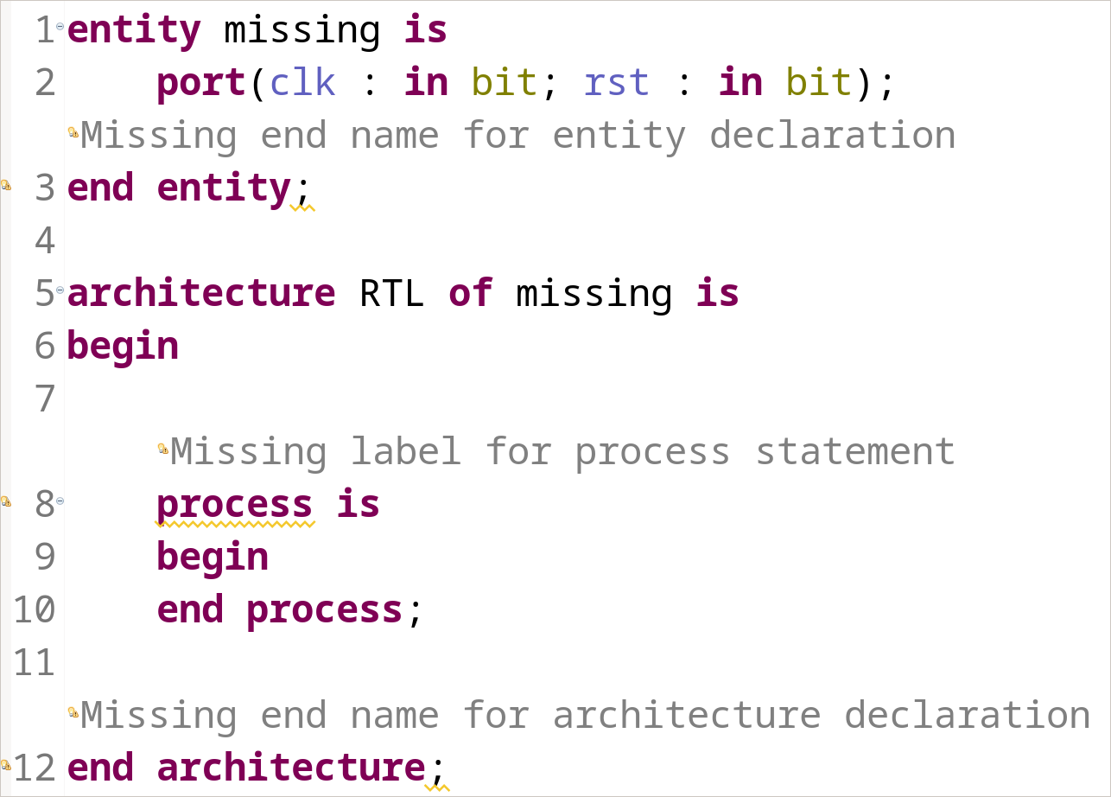
Task: Click the 'clk' port name on line 2
Action: point(302,83)
